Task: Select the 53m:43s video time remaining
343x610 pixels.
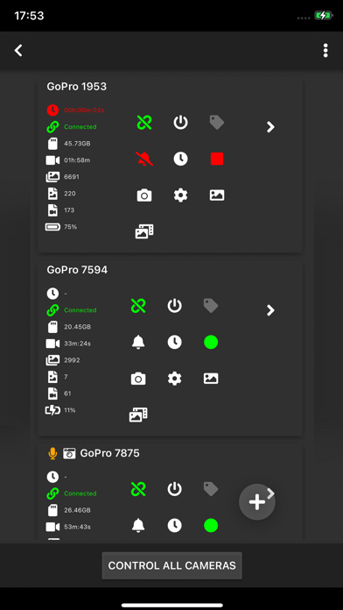Action: click(77, 527)
